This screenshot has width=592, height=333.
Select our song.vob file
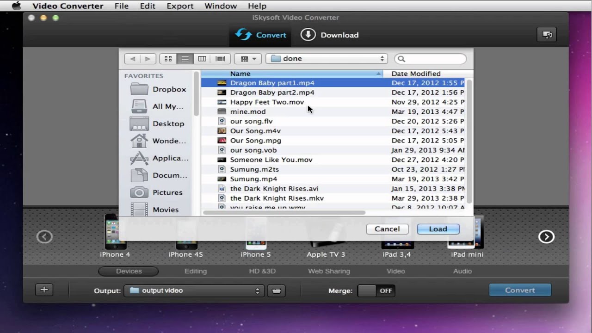333,150
